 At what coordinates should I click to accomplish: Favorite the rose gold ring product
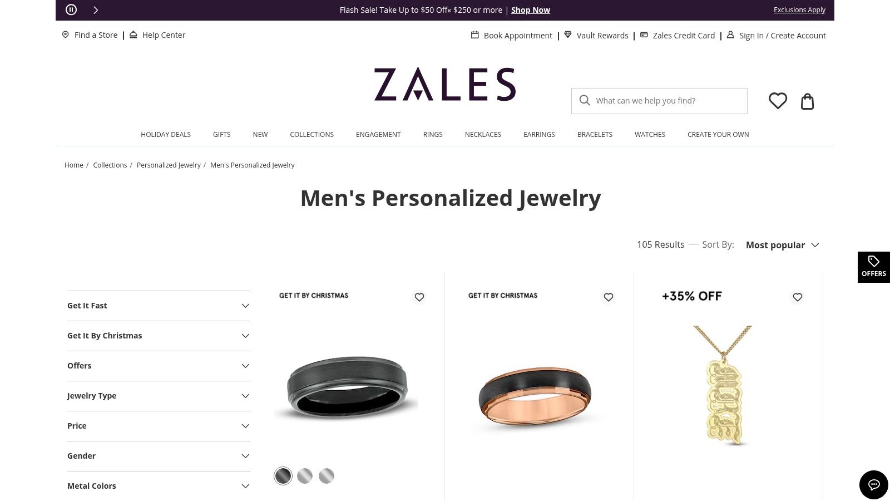click(x=609, y=297)
